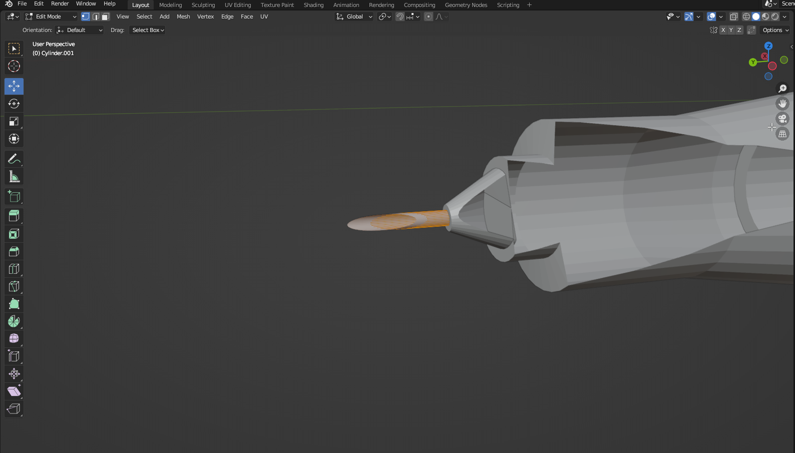Select the Inset Faces tool

[14, 234]
